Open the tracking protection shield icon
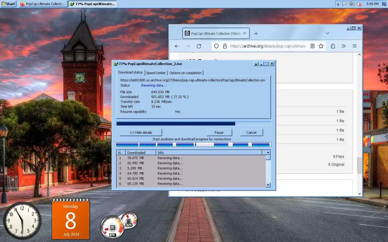Screen dimensions: 388x242 click(x=216, y=46)
